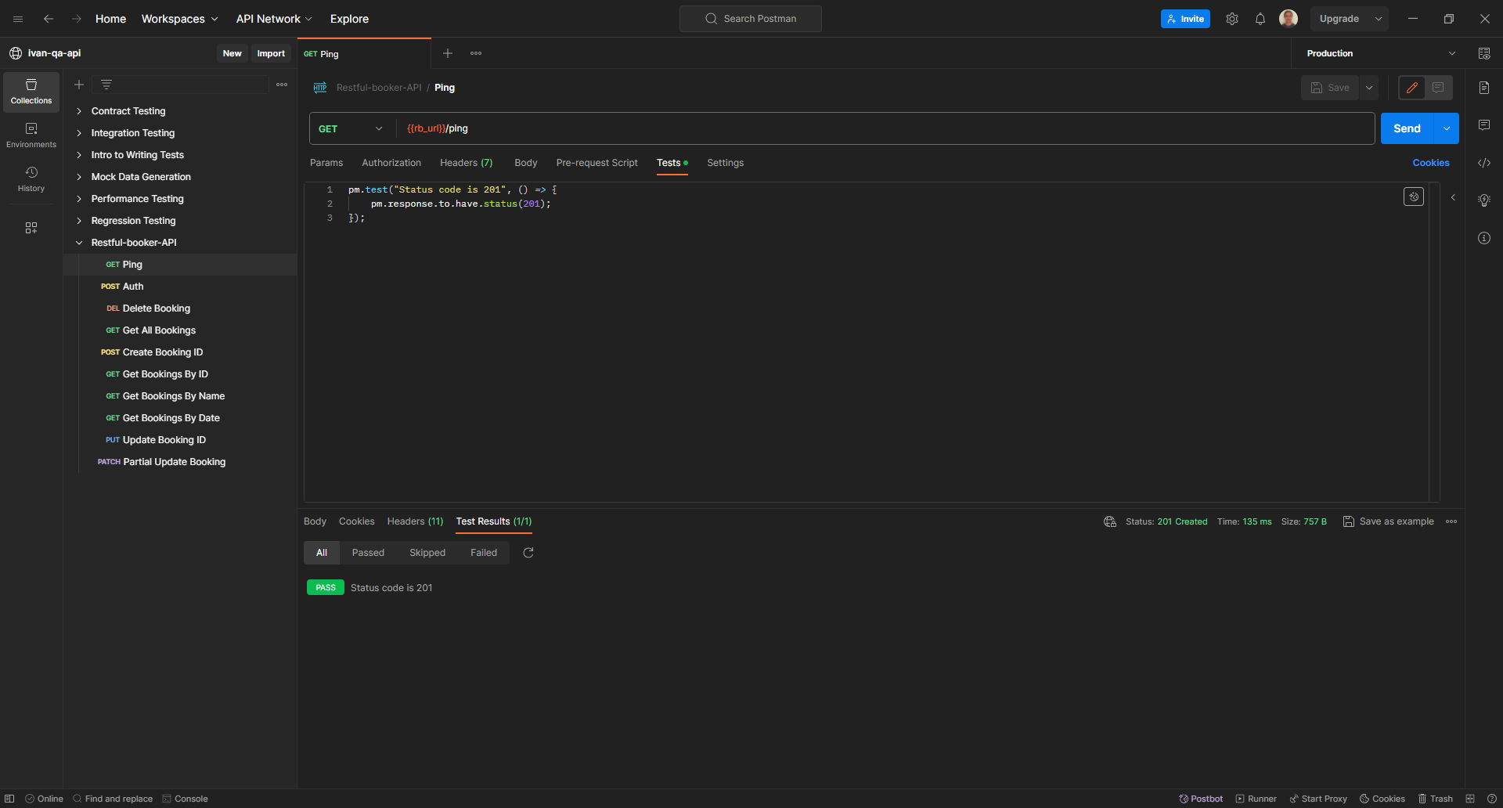Open the Workspaces dropdown
The image size is (1503, 808).
click(179, 19)
